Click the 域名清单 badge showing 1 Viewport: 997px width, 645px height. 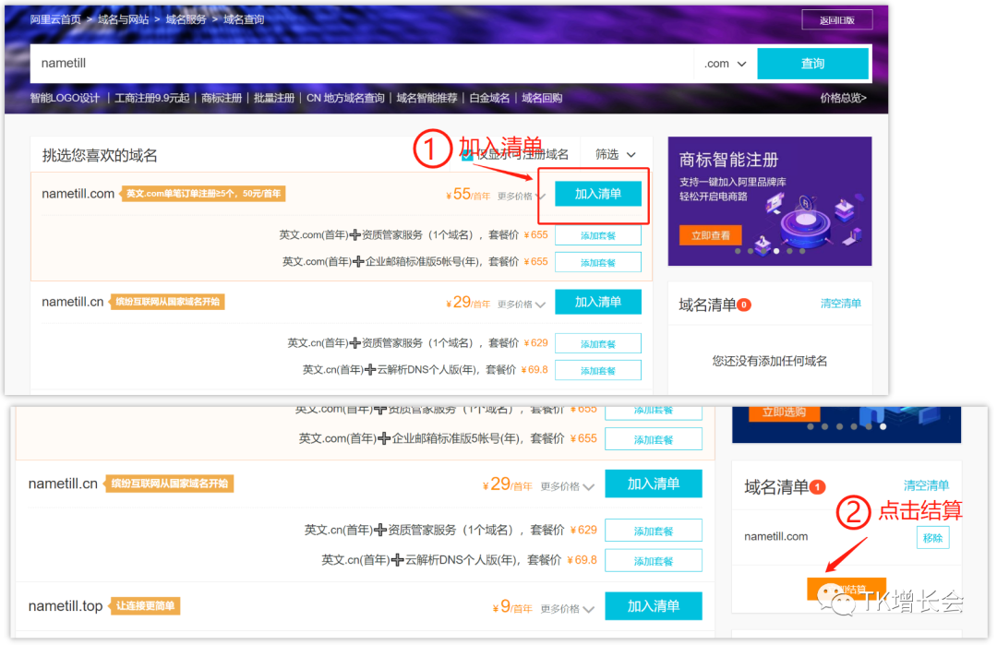(818, 487)
